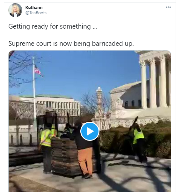Open the tweet's three-dot more options menu
Viewport: 182px width, 192px height.
point(168,7)
